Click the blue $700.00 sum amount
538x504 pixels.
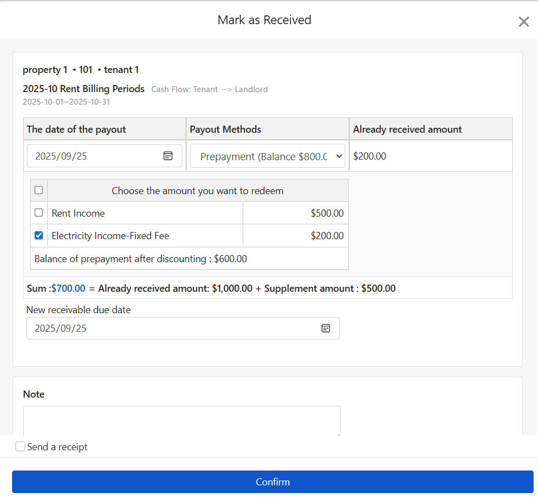68,288
